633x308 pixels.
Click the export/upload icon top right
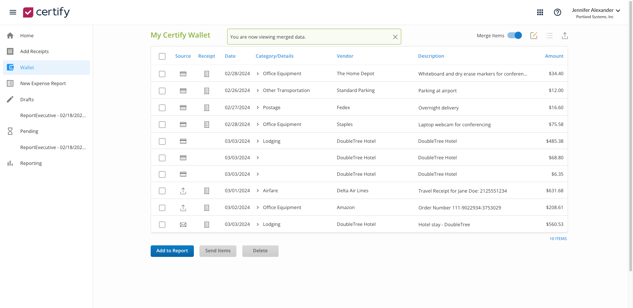pyautogui.click(x=565, y=36)
